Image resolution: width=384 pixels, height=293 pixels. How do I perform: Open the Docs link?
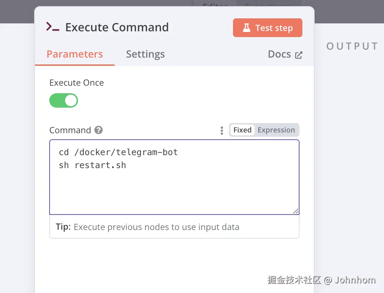pyautogui.click(x=279, y=54)
